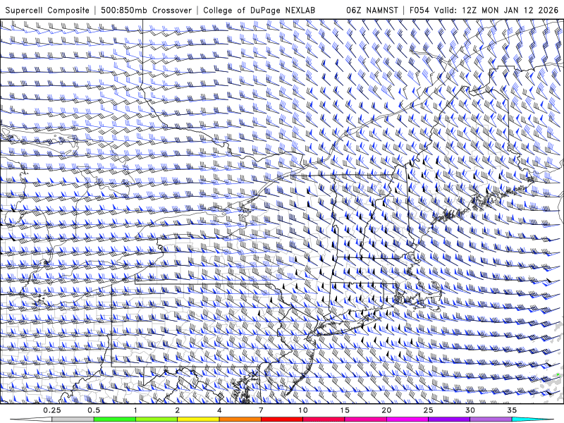Select the lime green color bar segment
The width and height of the screenshot is (564, 423).
157,419
